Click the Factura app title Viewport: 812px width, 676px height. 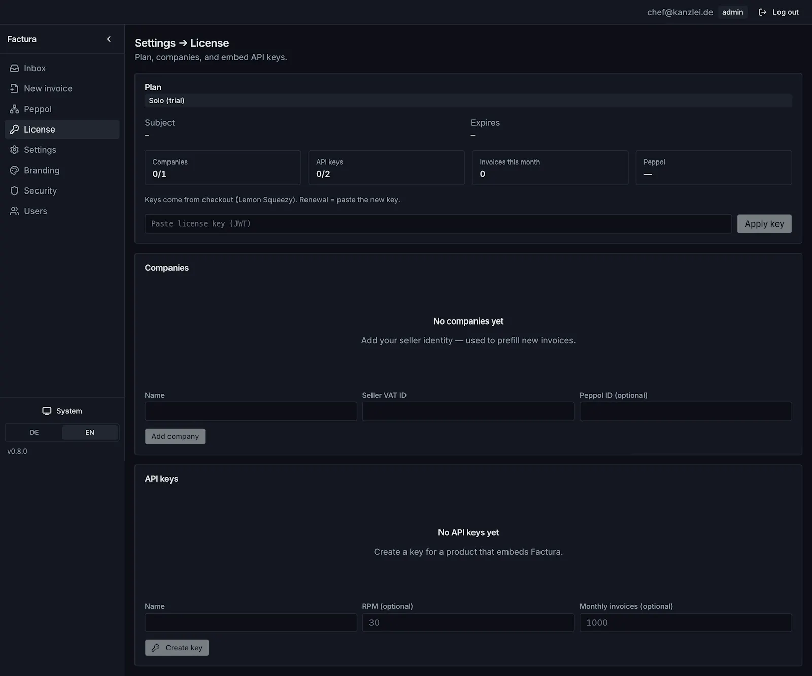(22, 39)
